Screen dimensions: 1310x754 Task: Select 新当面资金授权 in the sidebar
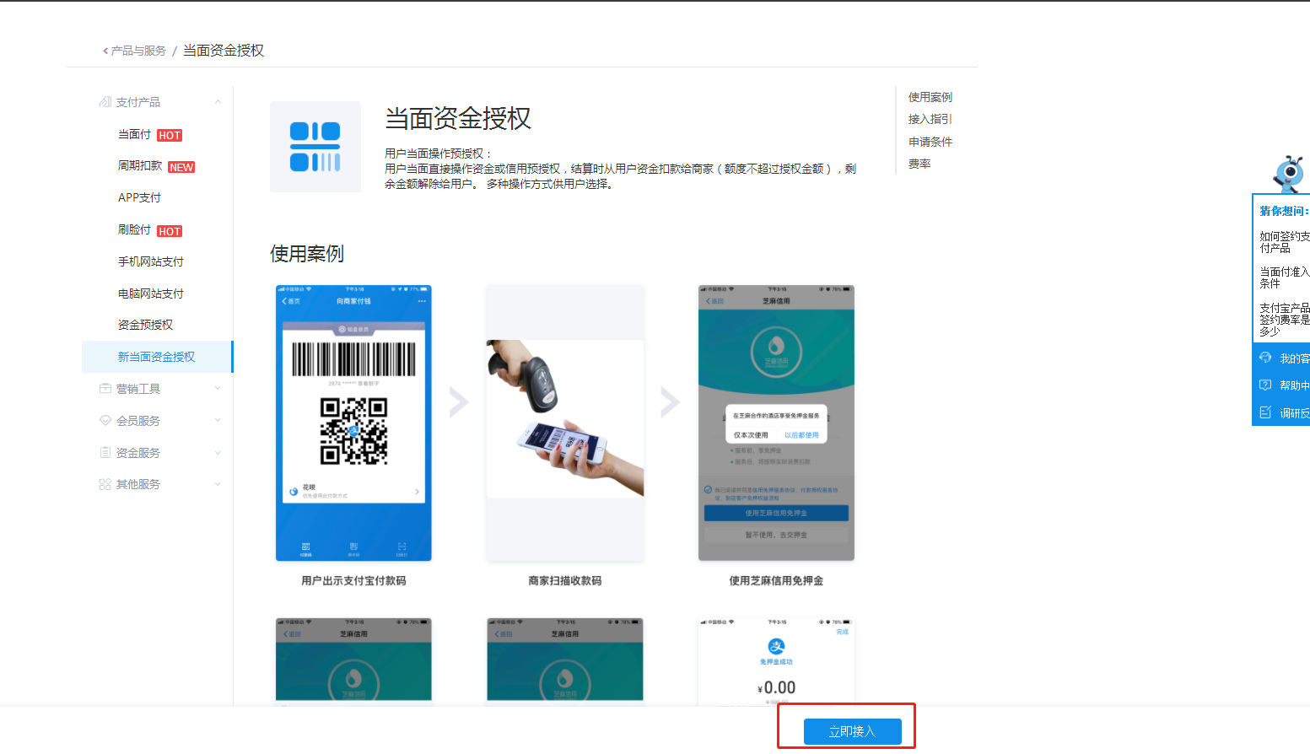click(x=157, y=357)
